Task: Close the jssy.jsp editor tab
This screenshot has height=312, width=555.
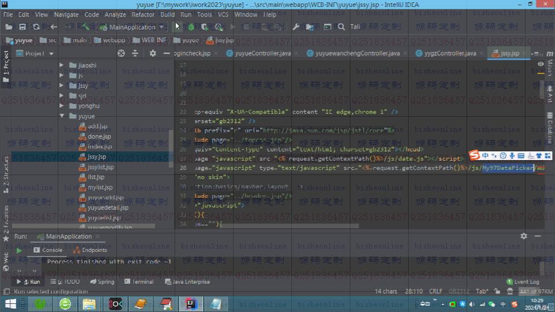Action: pos(524,53)
